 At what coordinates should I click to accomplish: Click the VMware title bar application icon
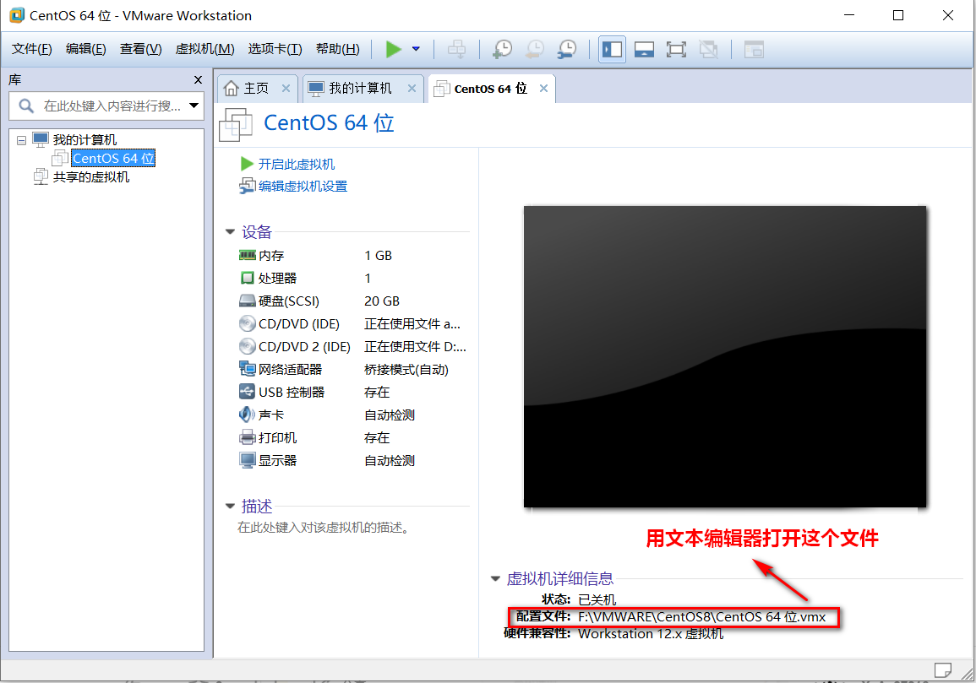(x=17, y=15)
